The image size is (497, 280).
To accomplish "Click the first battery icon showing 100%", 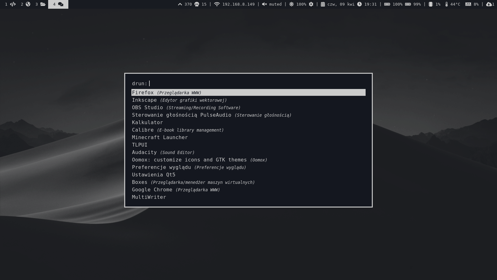I will coord(387,4).
